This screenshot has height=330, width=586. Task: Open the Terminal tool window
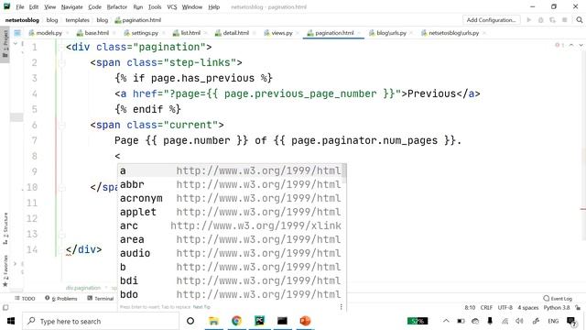coord(100,298)
